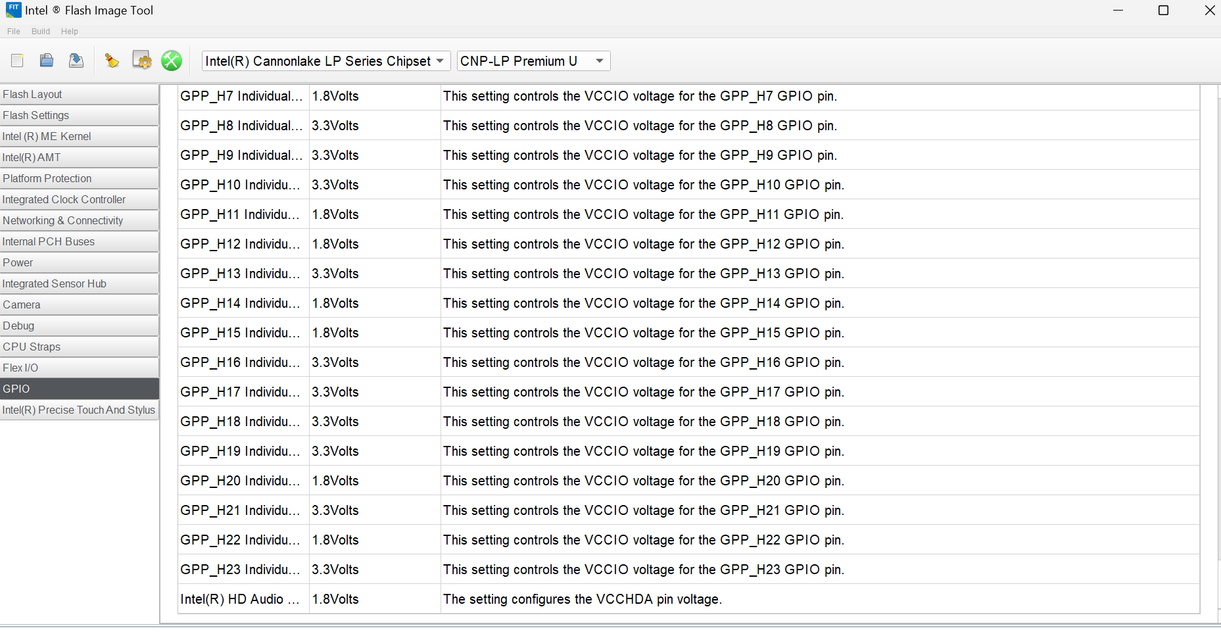
Task: Expand the Cannonlake LP Series Chipset dropdown
Action: [x=326, y=61]
